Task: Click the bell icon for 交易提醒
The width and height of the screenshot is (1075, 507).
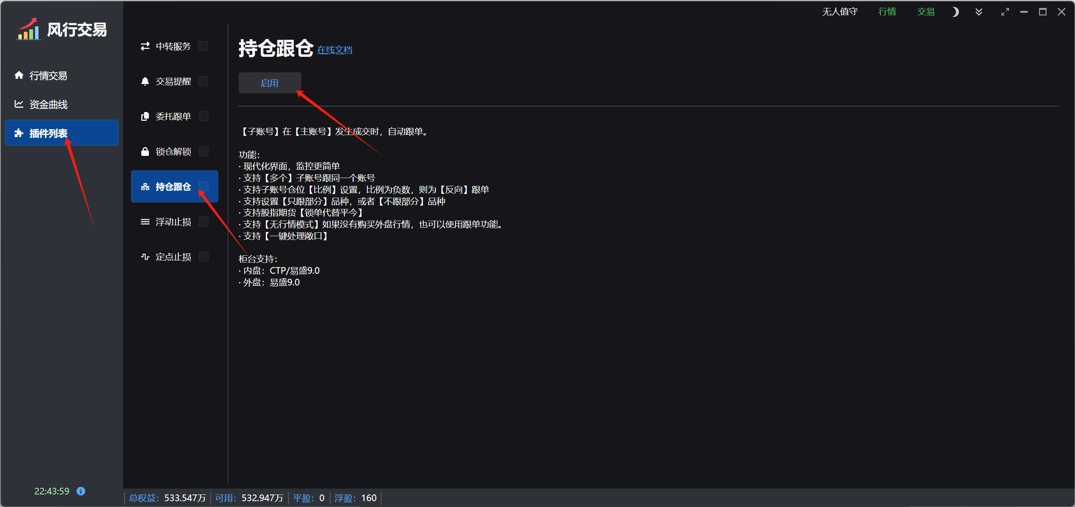Action: [x=145, y=81]
